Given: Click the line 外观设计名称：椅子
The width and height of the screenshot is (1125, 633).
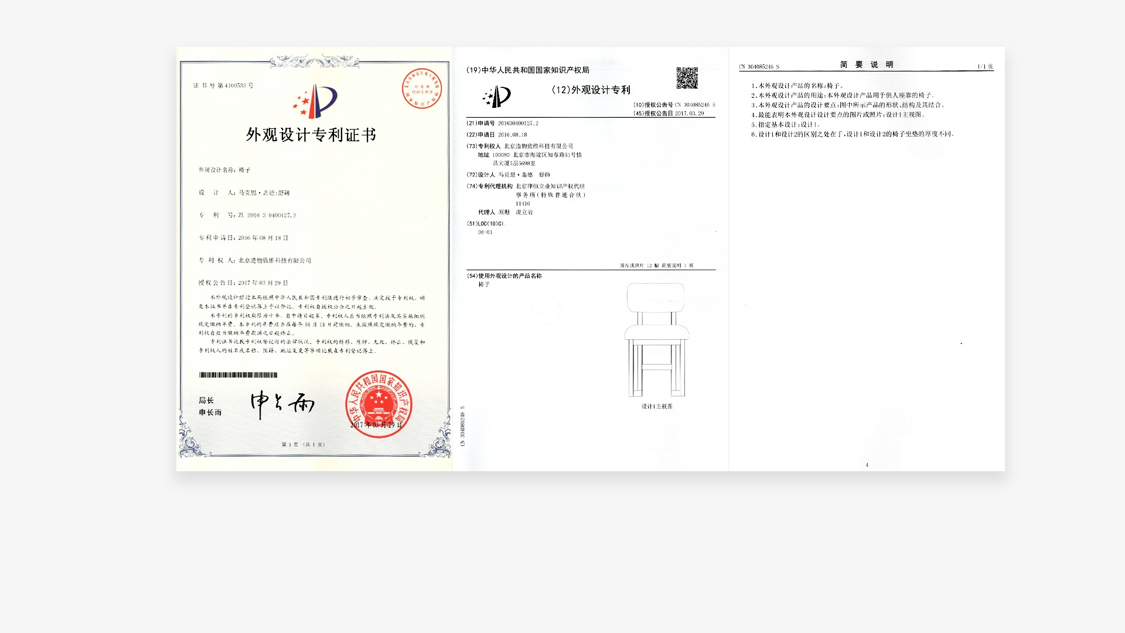Looking at the screenshot, I should (224, 170).
